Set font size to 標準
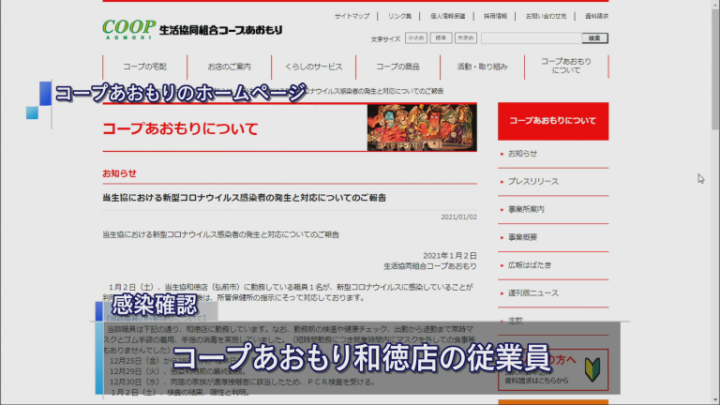The height and width of the screenshot is (405, 720). pos(441,38)
